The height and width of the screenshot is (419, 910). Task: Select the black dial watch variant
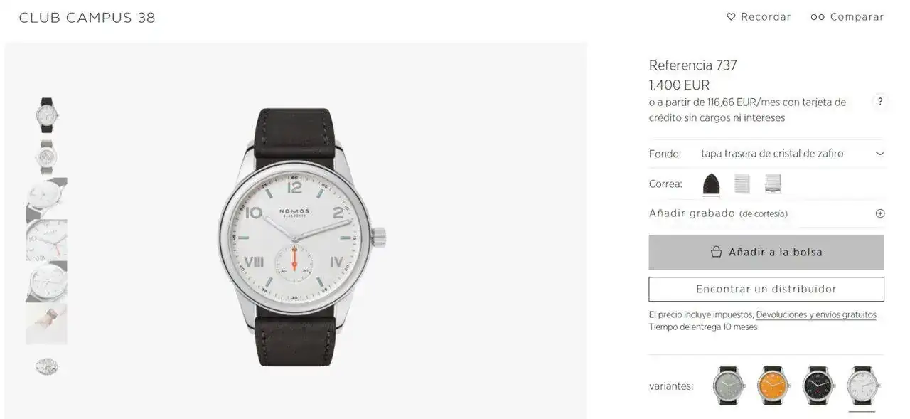tap(818, 386)
